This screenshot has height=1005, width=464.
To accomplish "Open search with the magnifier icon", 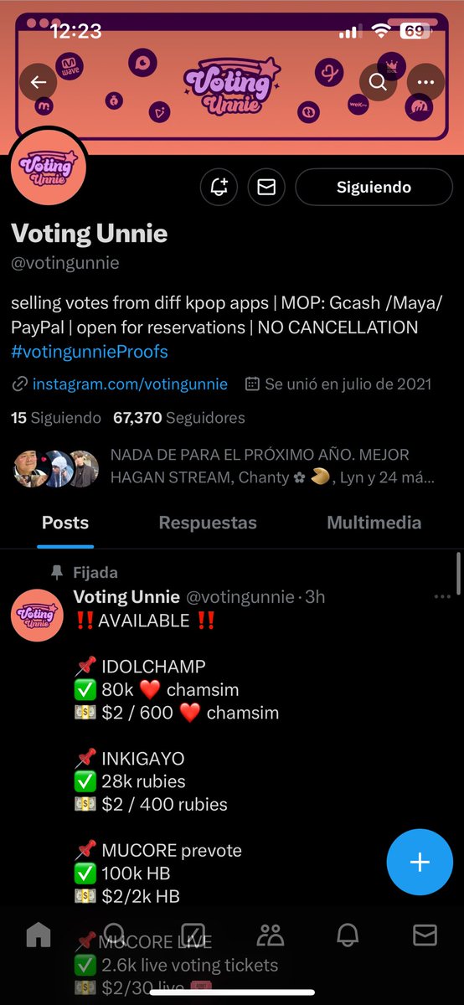I will [378, 82].
